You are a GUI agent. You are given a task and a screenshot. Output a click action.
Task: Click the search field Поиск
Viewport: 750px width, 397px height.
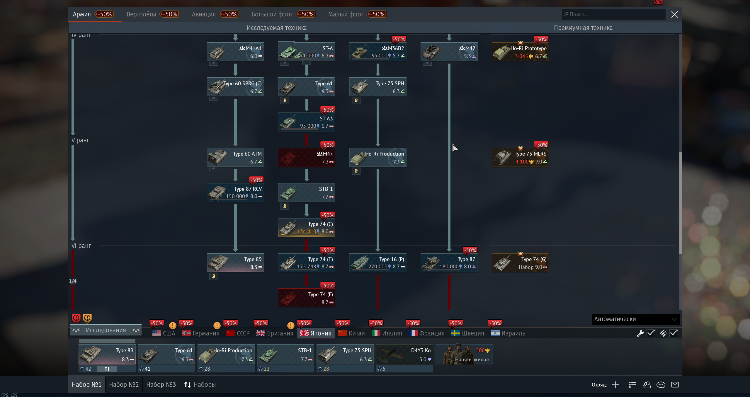pyautogui.click(x=613, y=14)
